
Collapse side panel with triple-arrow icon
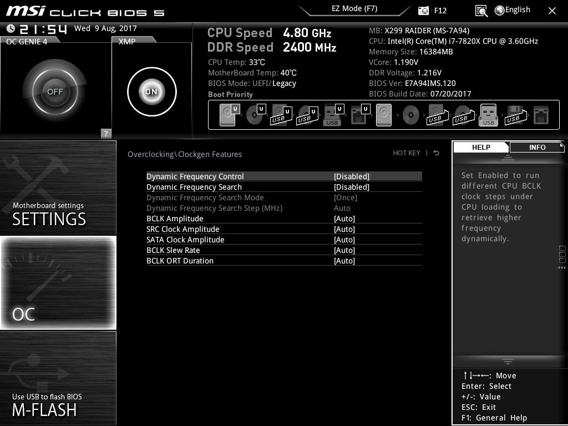click(x=561, y=268)
